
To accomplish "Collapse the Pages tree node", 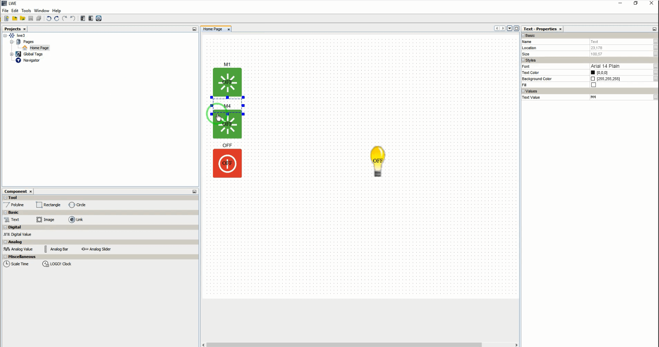I will (12, 42).
